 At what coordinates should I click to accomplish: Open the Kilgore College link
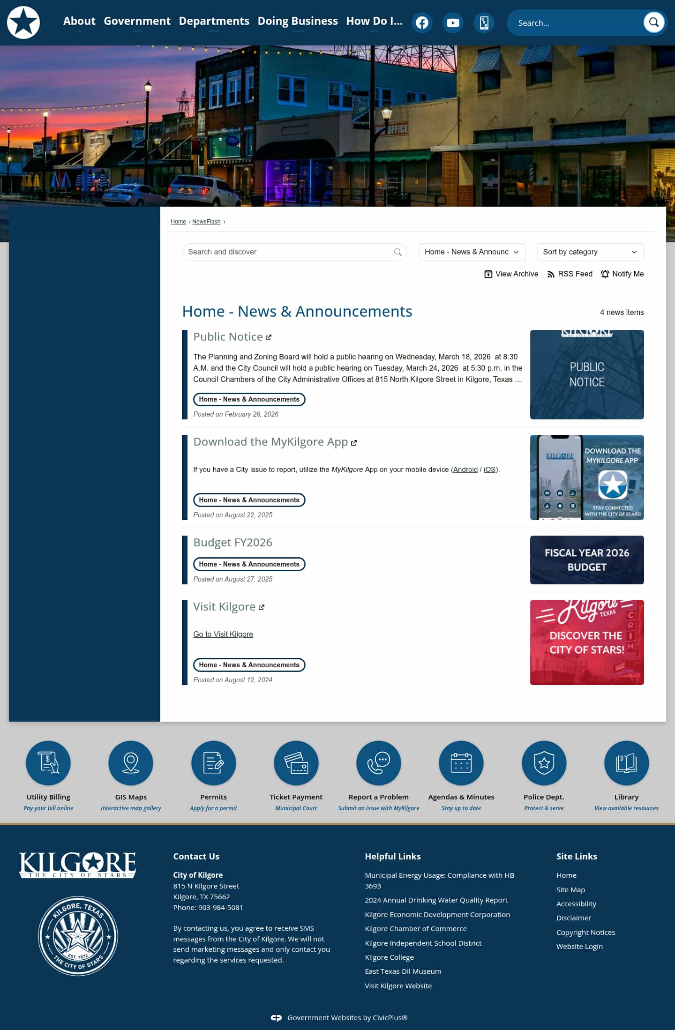point(389,957)
